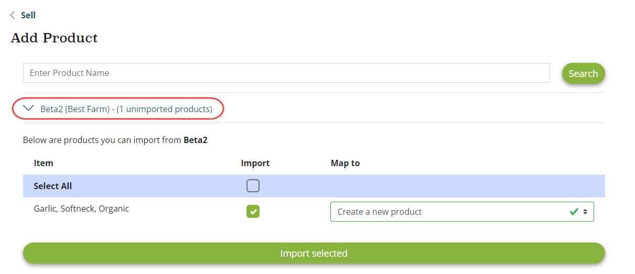Click the back chevron beside Sell

tap(13, 16)
